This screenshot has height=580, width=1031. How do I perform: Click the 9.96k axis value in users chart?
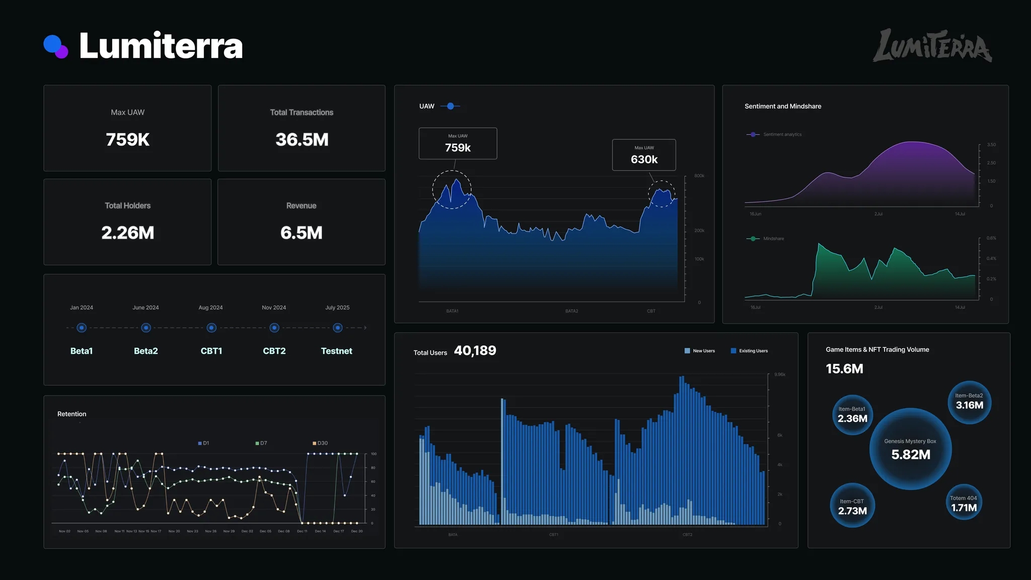pyautogui.click(x=780, y=375)
